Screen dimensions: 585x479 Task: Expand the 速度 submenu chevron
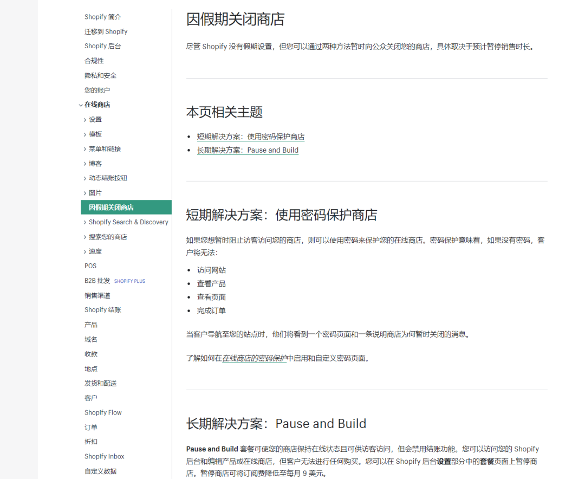pos(84,251)
